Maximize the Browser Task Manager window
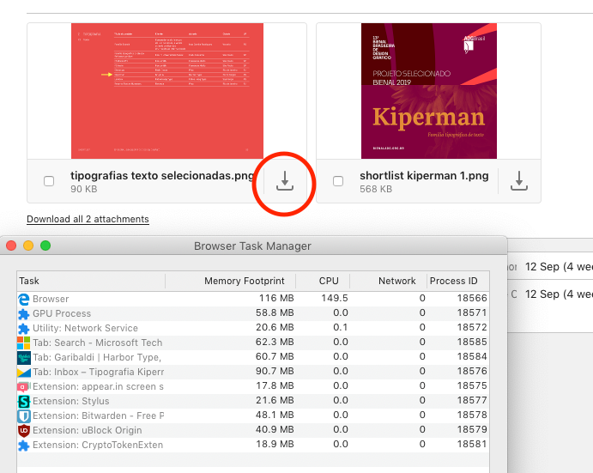This screenshot has width=593, height=473. pos(45,246)
